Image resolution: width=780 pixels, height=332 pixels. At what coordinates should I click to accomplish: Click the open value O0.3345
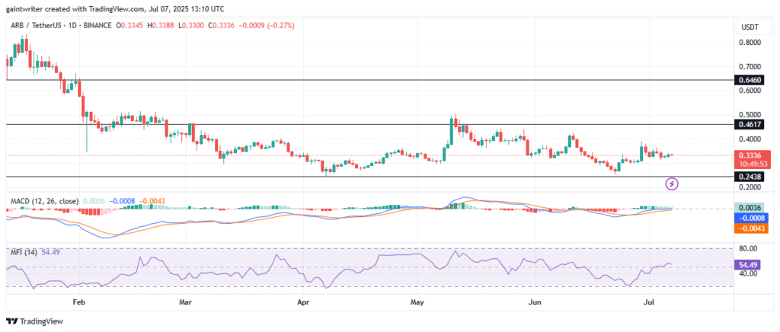(128, 25)
